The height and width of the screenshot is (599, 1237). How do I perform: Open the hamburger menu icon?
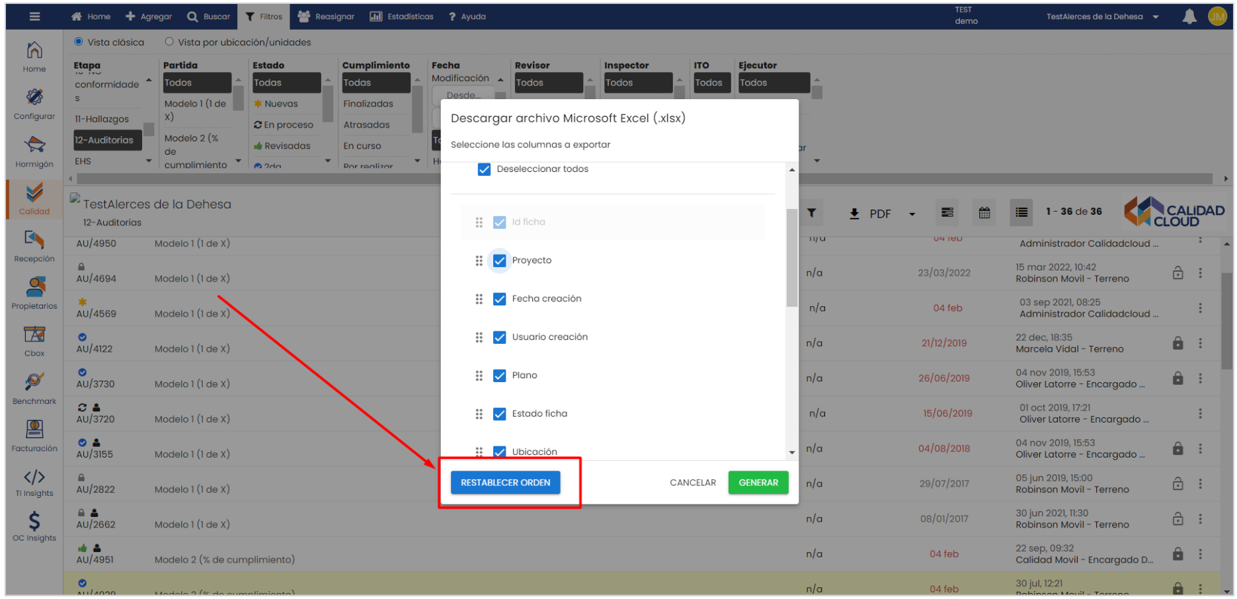(x=35, y=17)
